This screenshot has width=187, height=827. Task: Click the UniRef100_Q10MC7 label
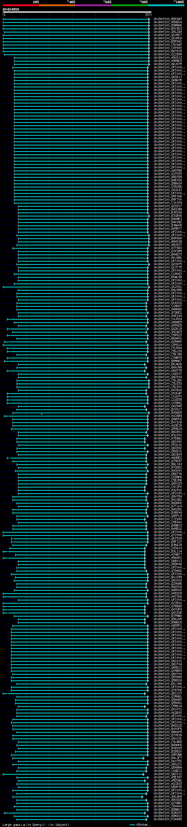click(168, 35)
